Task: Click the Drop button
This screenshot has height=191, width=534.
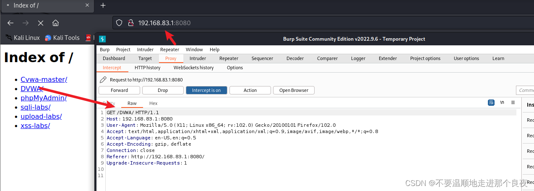Action: [163, 90]
